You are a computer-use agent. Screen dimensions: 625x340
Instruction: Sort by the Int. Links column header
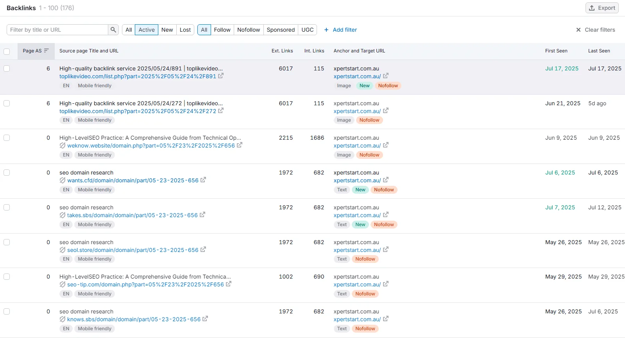(314, 51)
